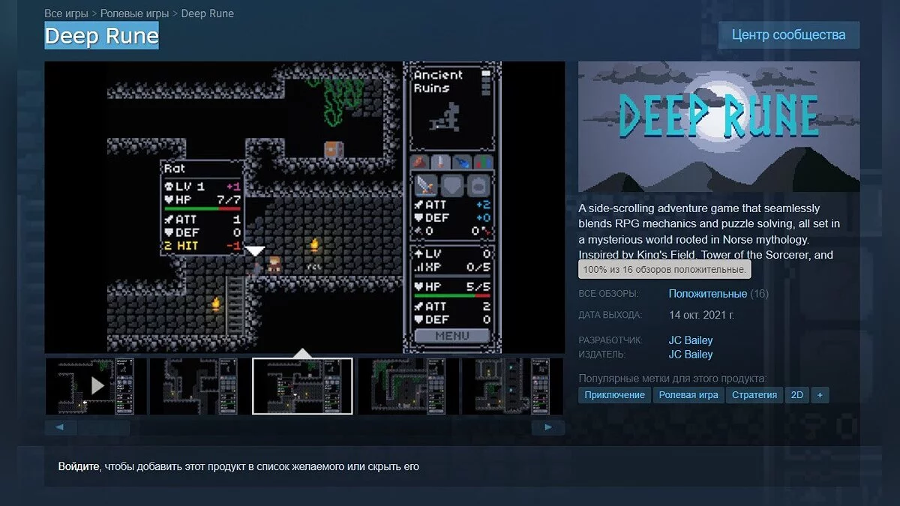The image size is (900, 506).
Task: Click the 'Войдите' sign-in link
Action: coord(79,466)
